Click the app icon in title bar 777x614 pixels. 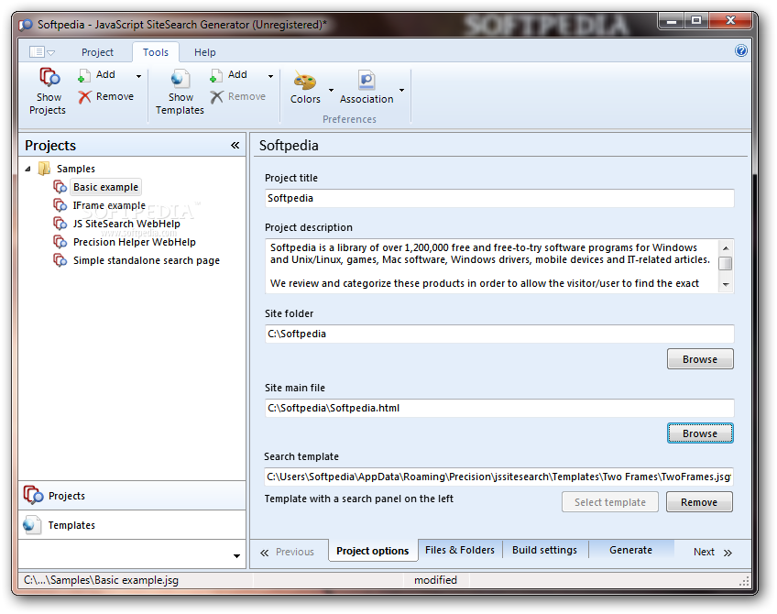[x=26, y=24]
